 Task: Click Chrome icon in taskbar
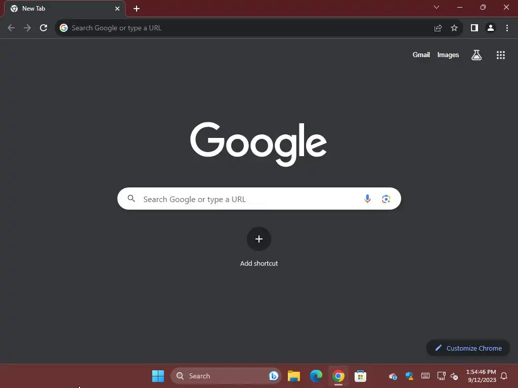[x=338, y=376]
